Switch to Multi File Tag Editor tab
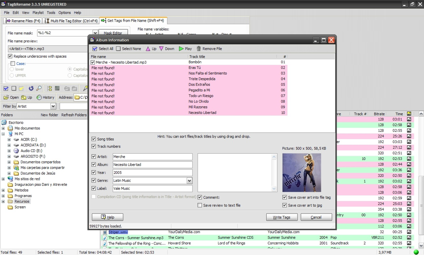Image resolution: width=424 pixels, height=255 pixels. coord(71,21)
